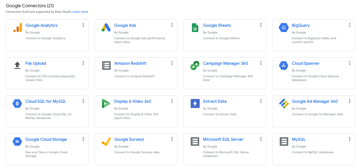The image size is (359, 168).
Task: Open three-dot menu for Google Surveys
Action: [172, 139]
